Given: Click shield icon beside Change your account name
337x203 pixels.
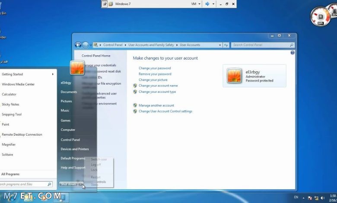Looking at the screenshot, I should point(135,86).
